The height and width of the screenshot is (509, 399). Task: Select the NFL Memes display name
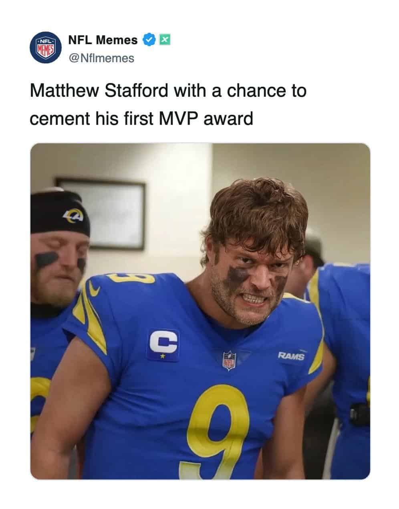click(x=103, y=40)
